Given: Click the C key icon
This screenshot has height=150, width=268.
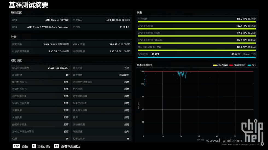Looking at the screenshot, I should pyautogui.click(x=34, y=146).
